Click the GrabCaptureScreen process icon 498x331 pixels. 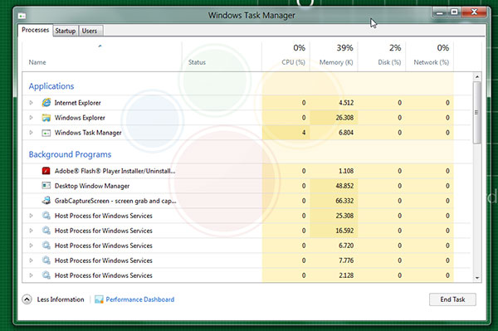coord(46,201)
